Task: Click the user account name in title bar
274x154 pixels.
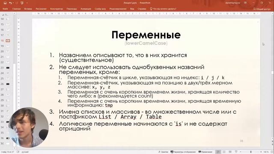Action: pyautogui.click(x=232, y=3)
